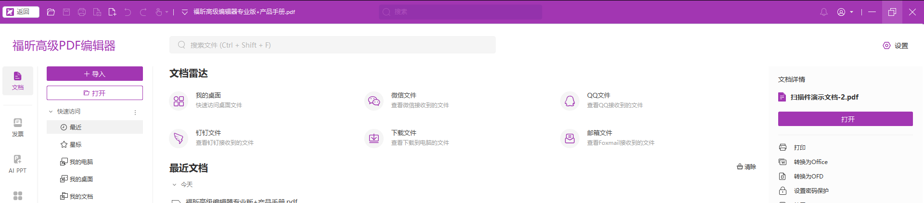Click the 返回 back button
Screen dimensions: 924x203
(21, 12)
